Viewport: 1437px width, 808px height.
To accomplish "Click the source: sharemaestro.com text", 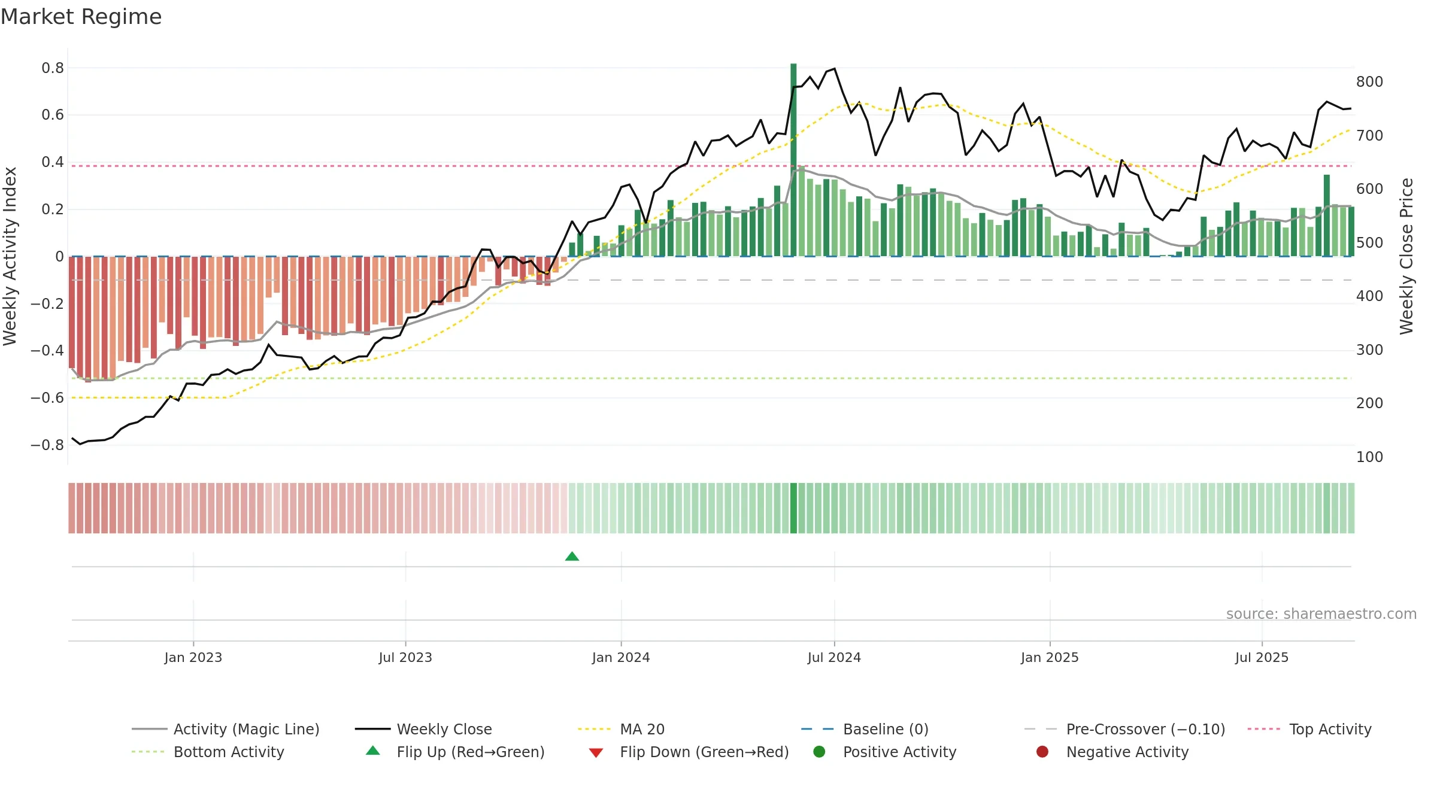I will tap(1321, 613).
